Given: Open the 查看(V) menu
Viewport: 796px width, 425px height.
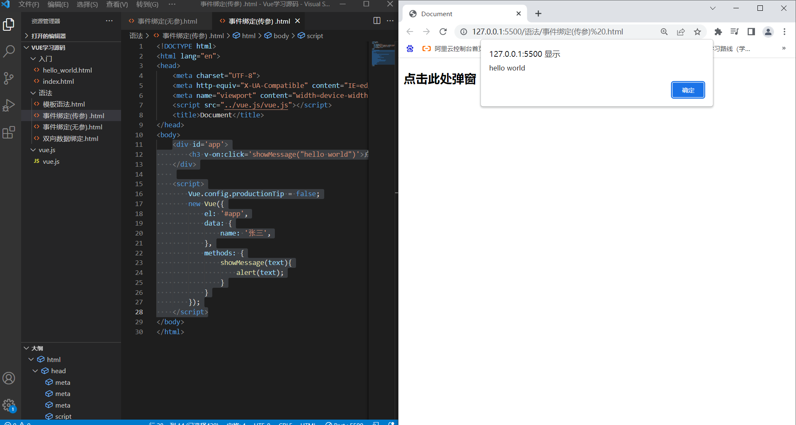Looking at the screenshot, I should [x=117, y=4].
